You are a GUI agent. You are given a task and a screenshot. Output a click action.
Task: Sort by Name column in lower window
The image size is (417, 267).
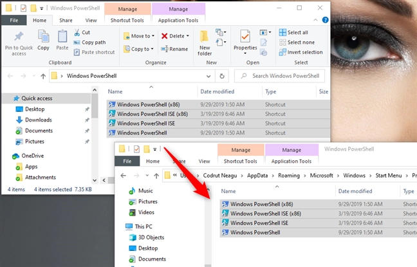228,191
